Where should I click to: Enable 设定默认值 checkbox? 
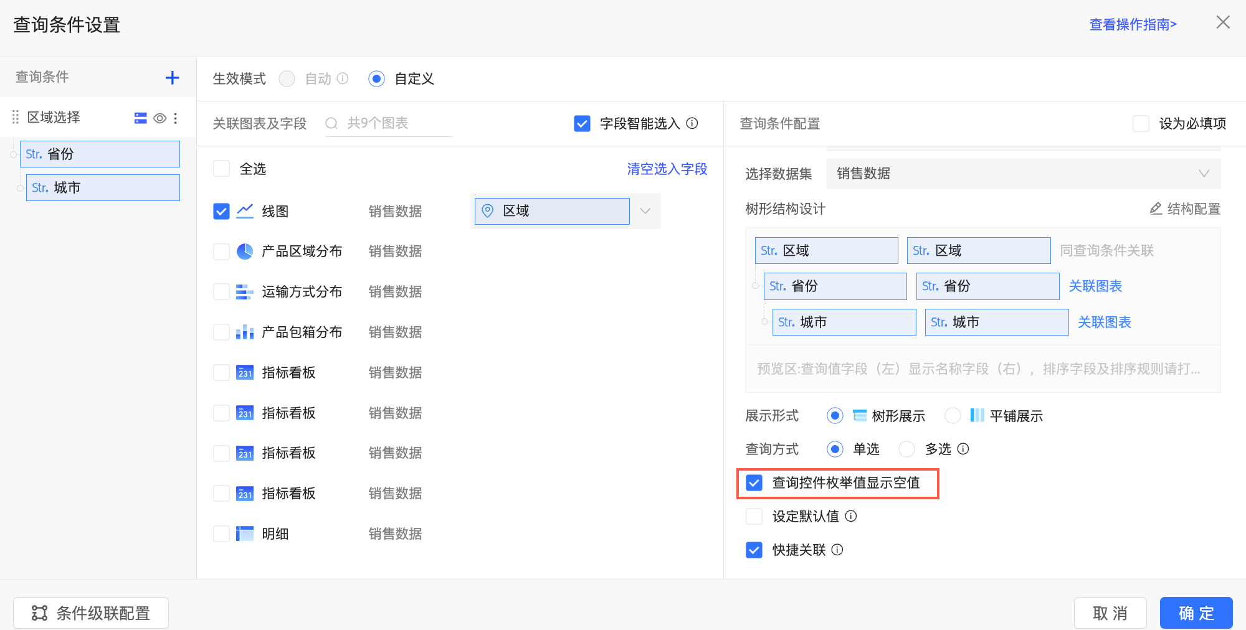[x=754, y=516]
